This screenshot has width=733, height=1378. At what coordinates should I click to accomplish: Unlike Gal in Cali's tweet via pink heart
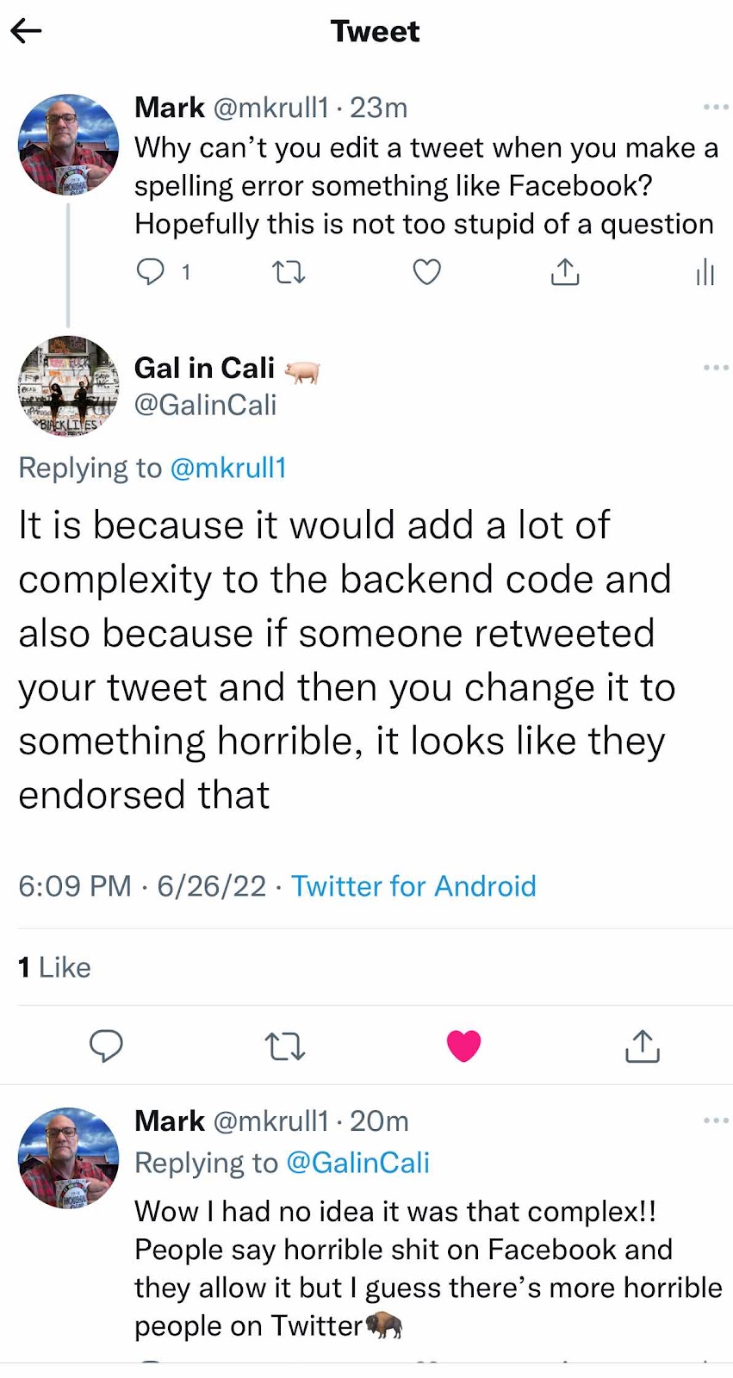463,1046
